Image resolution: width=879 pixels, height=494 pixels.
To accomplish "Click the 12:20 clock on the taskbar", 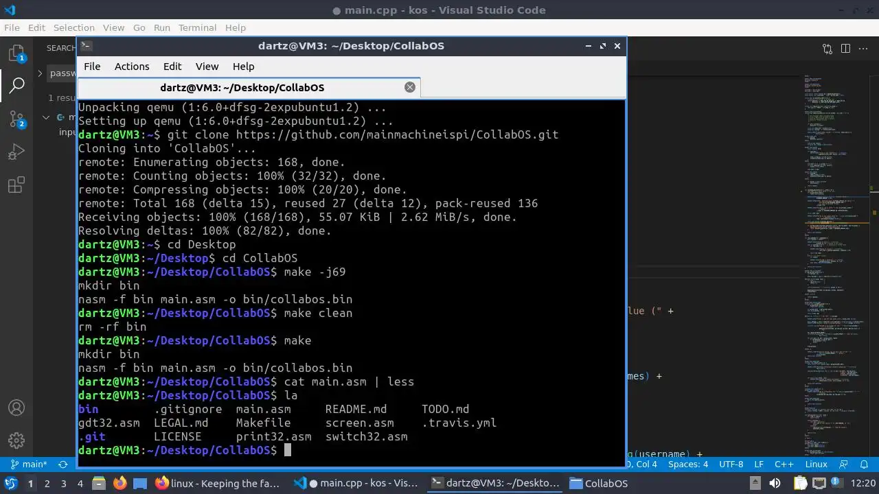I will 863,484.
